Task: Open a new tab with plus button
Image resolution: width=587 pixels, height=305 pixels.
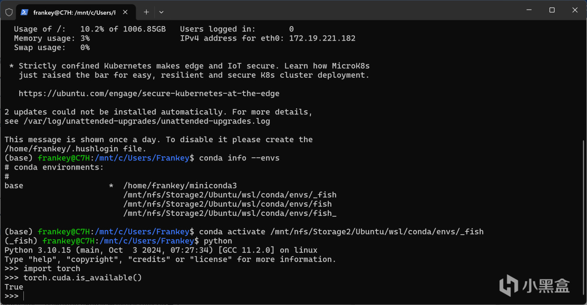Action: 146,12
